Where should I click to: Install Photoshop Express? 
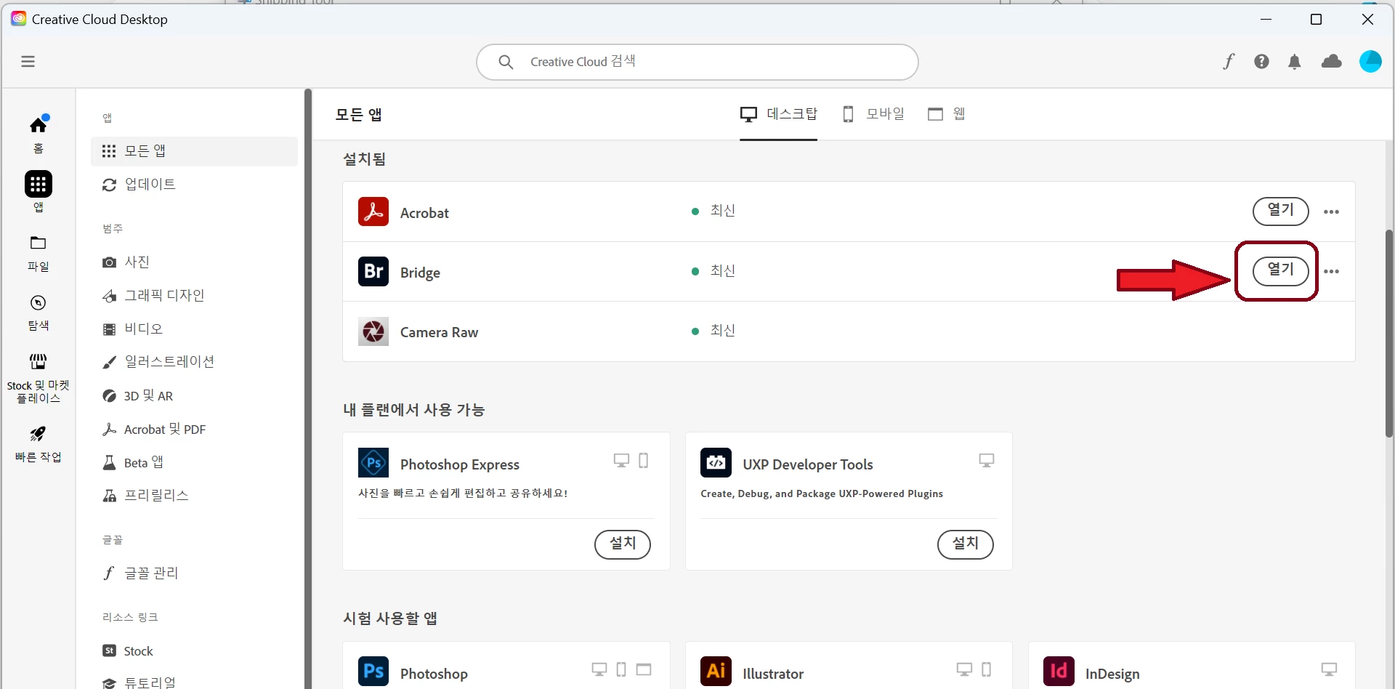point(622,544)
